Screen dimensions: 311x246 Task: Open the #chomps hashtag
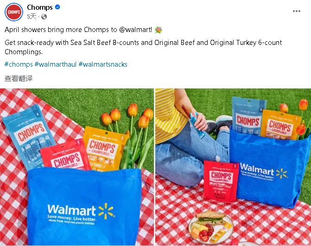click(x=19, y=64)
